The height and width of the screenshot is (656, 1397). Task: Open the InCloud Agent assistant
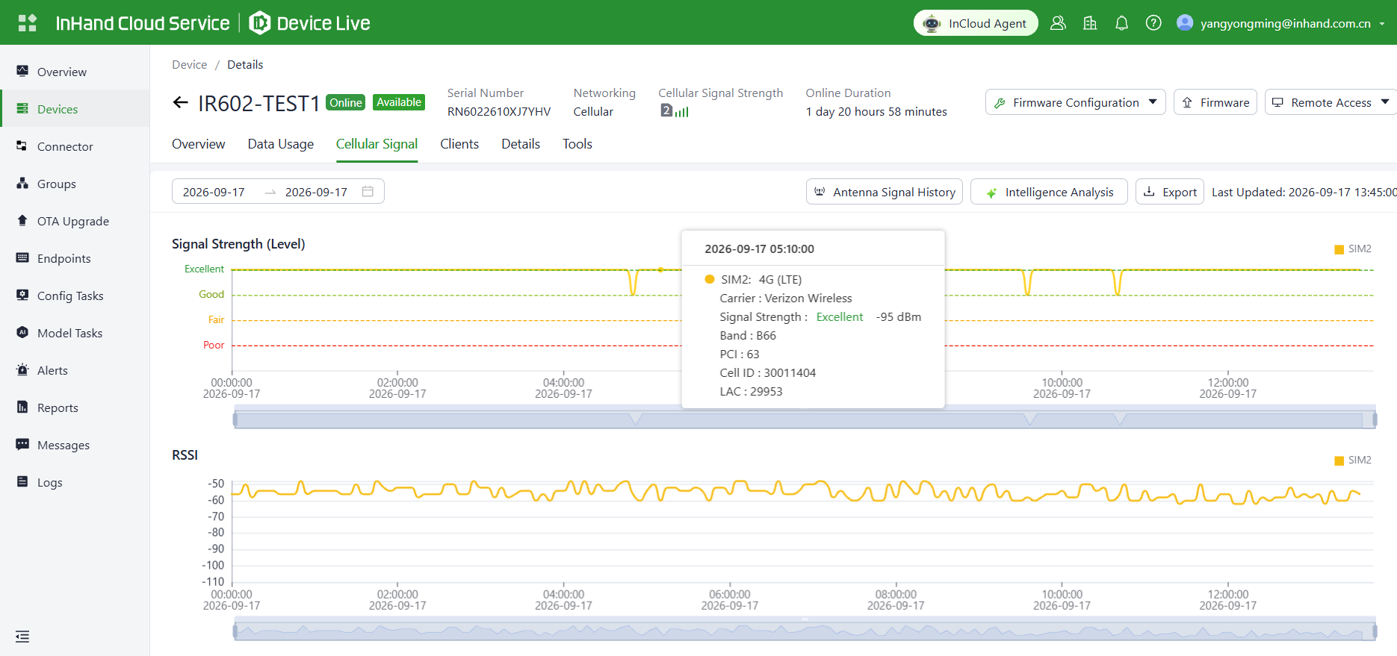pyautogui.click(x=976, y=23)
